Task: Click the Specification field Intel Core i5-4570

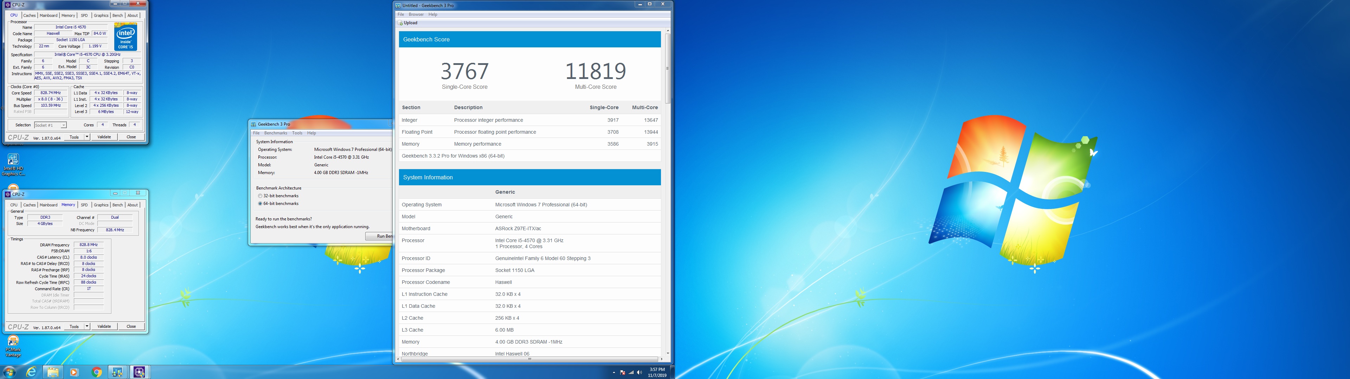Action: point(88,55)
